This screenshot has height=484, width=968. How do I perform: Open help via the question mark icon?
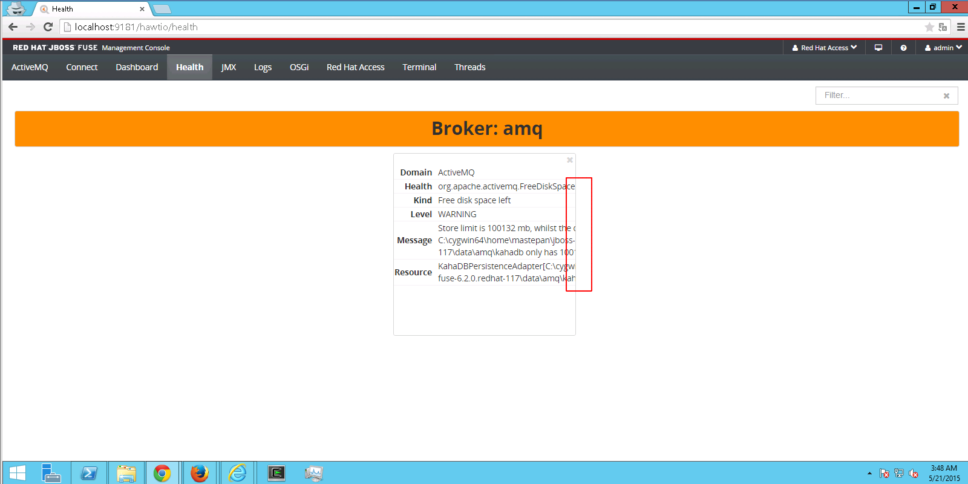pos(903,48)
